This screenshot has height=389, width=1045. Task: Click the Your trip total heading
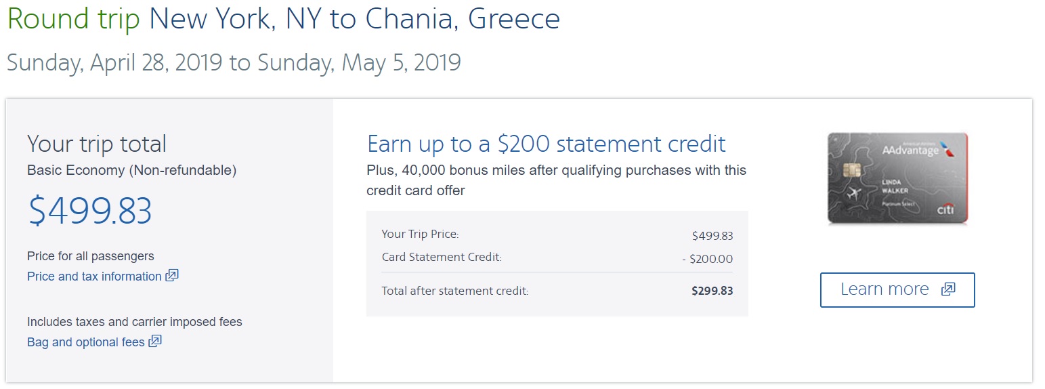[97, 144]
